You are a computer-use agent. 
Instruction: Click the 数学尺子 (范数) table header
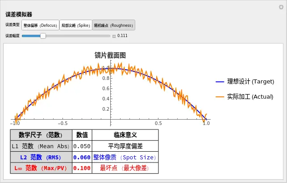point(41,135)
